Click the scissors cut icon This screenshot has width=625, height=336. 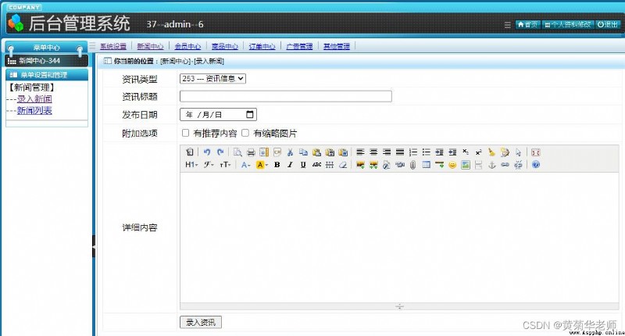[290, 152]
